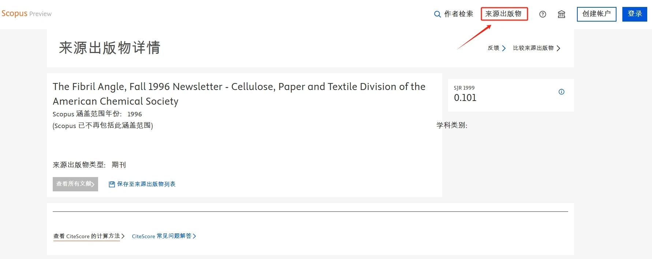Open the 作者检索 author search
The width and height of the screenshot is (652, 259).
(x=458, y=14)
